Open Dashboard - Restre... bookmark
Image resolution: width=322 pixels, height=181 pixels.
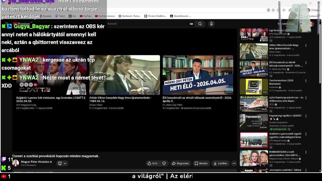click(x=130, y=16)
